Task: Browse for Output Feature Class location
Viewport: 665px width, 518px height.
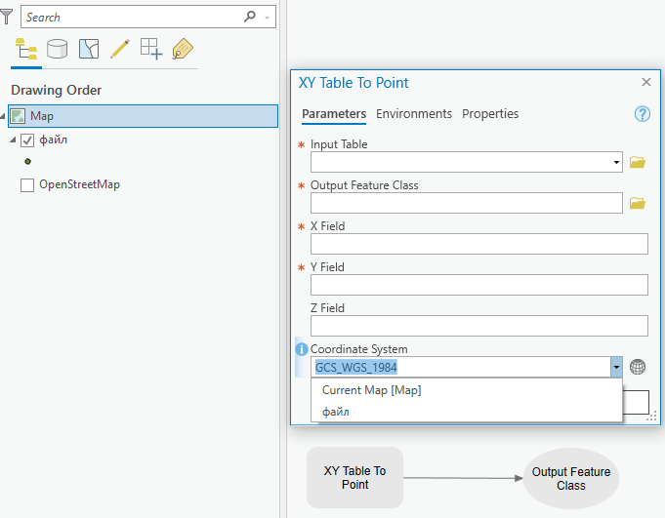Action: [x=638, y=203]
